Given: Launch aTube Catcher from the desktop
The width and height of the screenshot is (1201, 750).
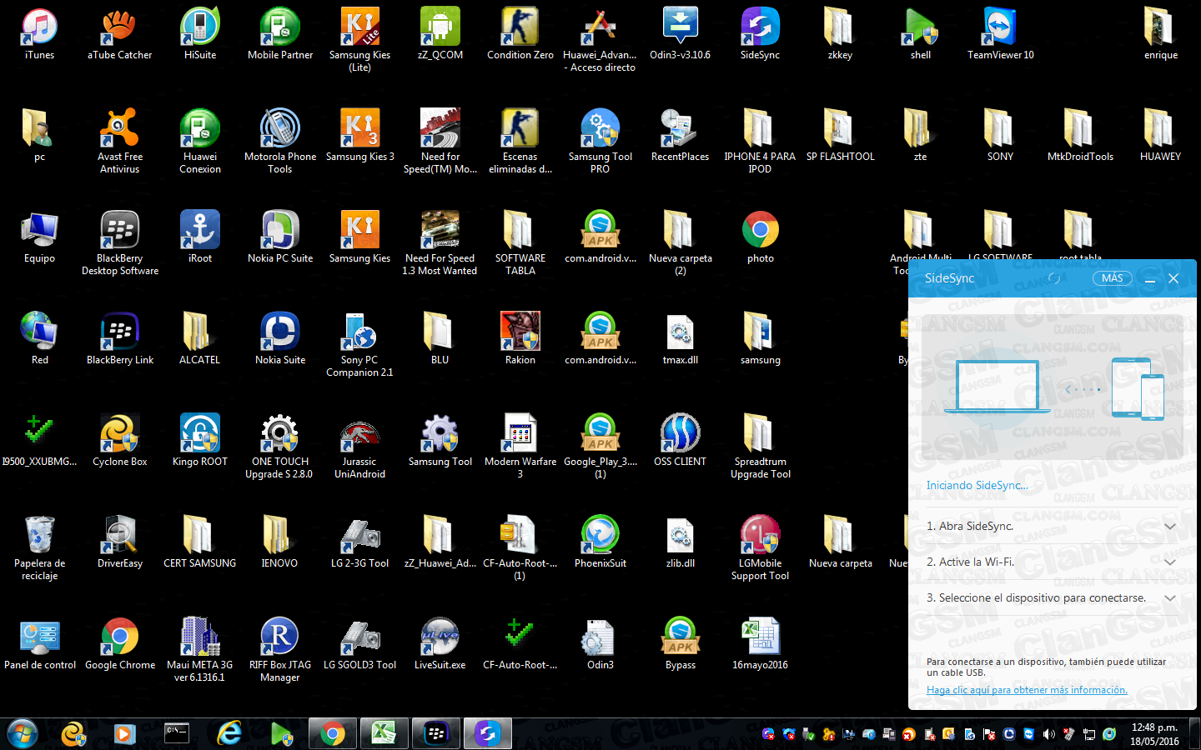Looking at the screenshot, I should (x=120, y=34).
